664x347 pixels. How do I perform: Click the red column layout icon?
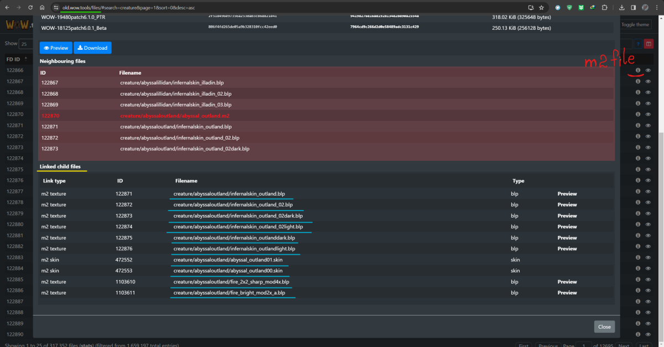(649, 44)
